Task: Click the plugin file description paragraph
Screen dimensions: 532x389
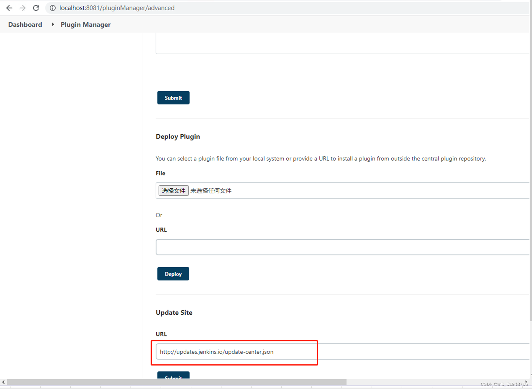Action: coord(321,159)
